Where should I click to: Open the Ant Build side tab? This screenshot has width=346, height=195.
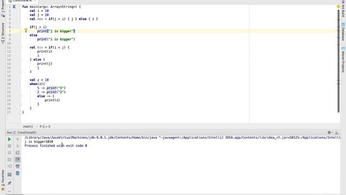pyautogui.click(x=343, y=9)
